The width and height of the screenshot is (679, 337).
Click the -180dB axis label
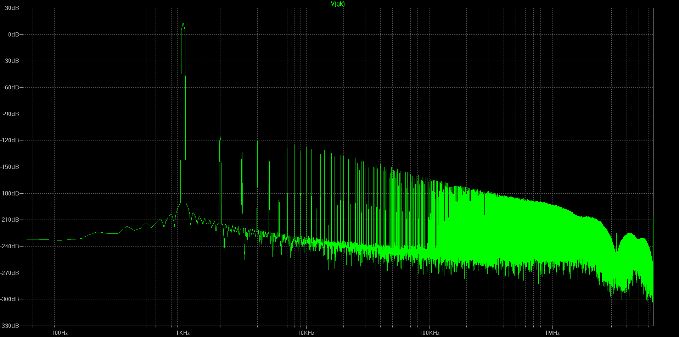pyautogui.click(x=10, y=193)
